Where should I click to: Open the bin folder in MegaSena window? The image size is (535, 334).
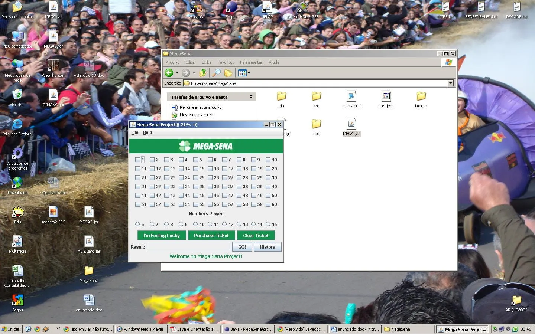tap(281, 99)
